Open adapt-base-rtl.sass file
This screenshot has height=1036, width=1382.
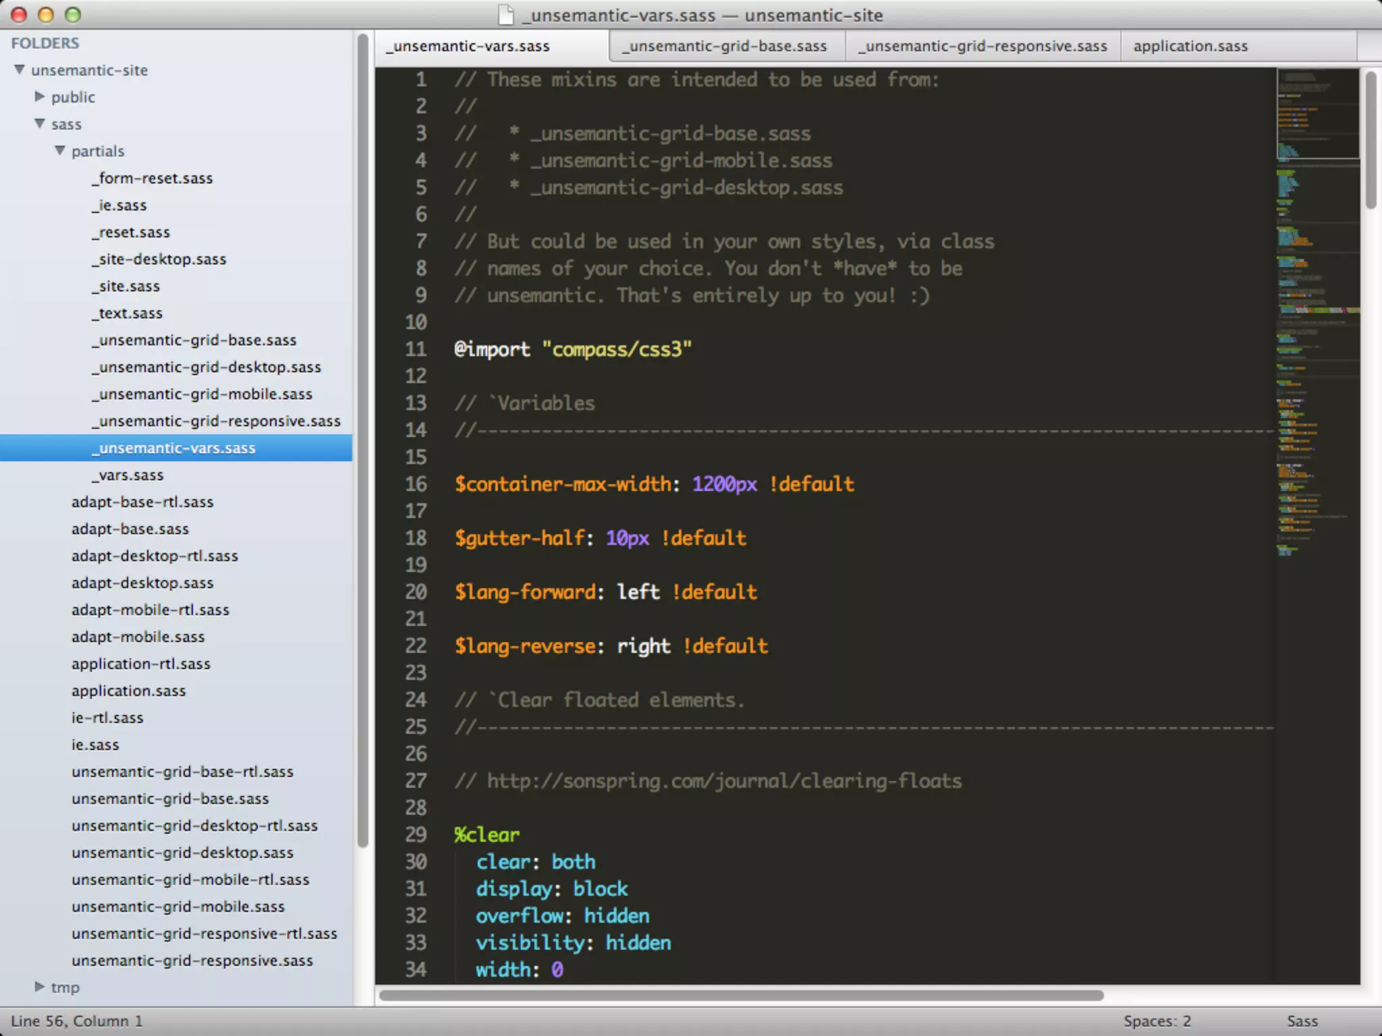(142, 502)
